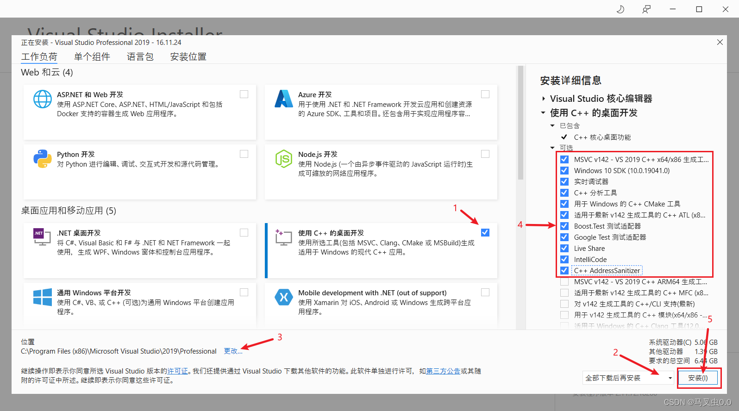Click the ASP.NET globe icon
The width and height of the screenshot is (739, 411).
[42, 99]
